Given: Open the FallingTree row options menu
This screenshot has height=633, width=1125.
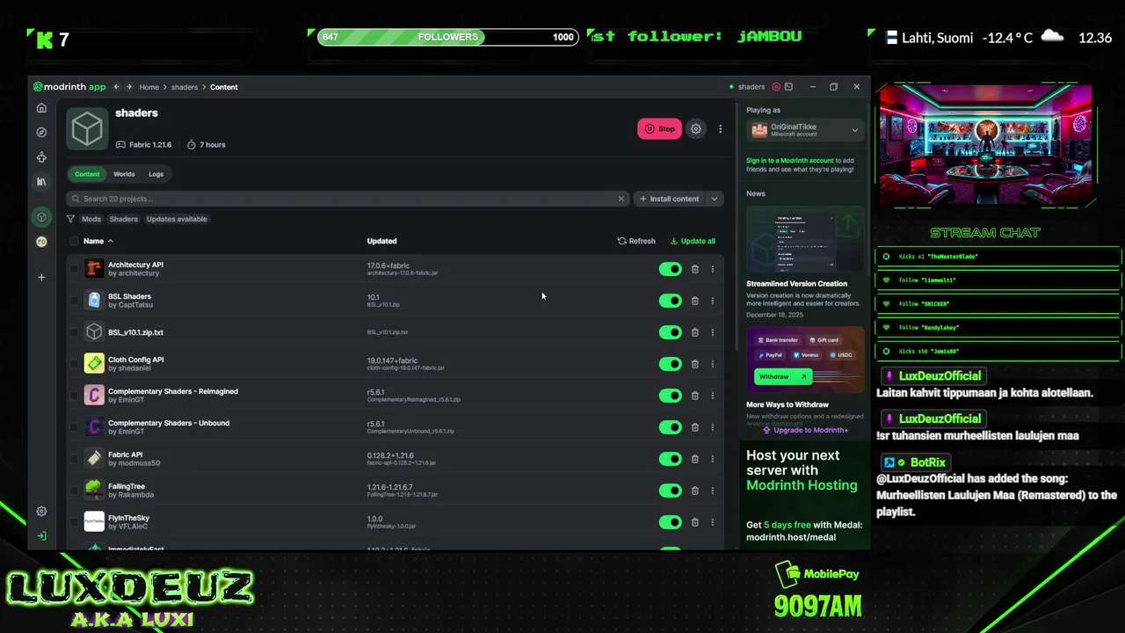Looking at the screenshot, I should [x=713, y=491].
